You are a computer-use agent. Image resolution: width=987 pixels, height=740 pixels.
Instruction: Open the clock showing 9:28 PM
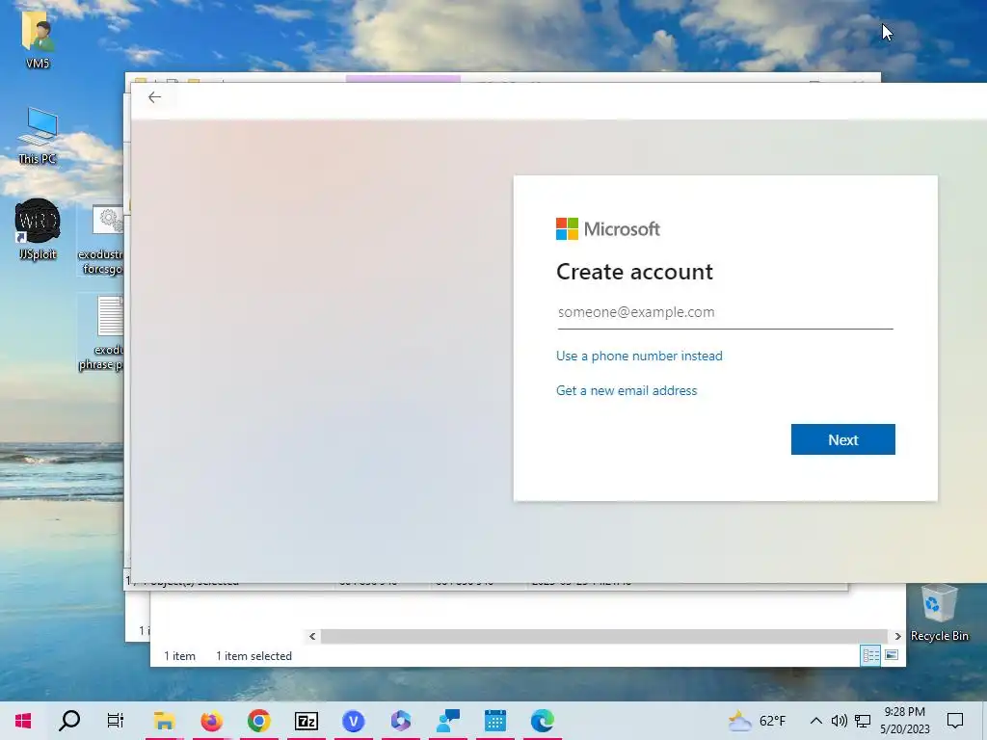pos(904,721)
